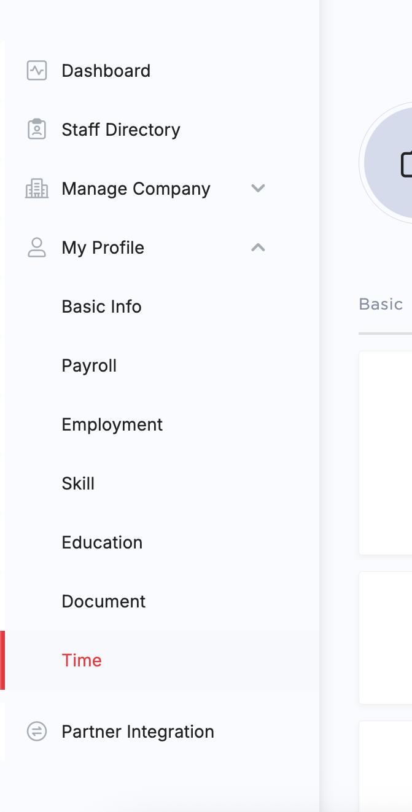Collapse the My Profile chevron
Image resolution: width=412 pixels, height=812 pixels.
pos(258,248)
